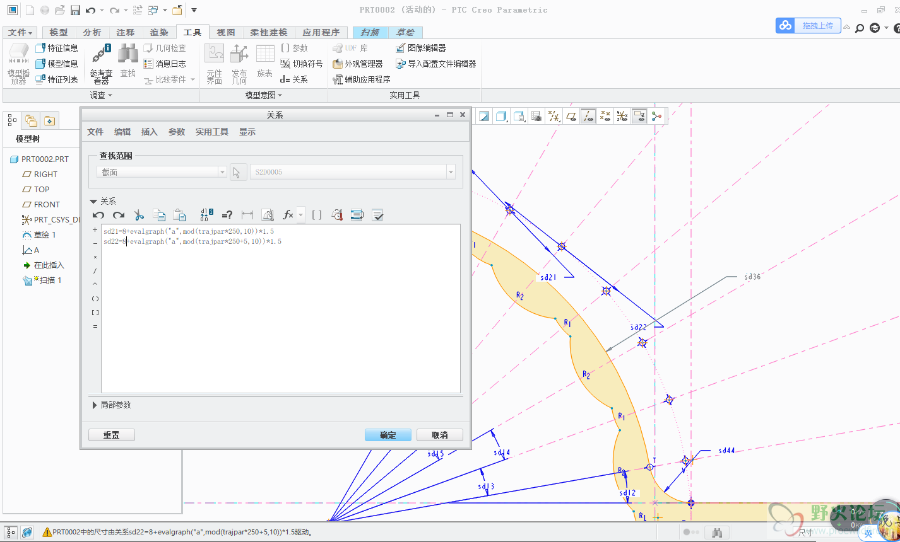Switch to the 模型 ribbon tab

(x=59, y=32)
